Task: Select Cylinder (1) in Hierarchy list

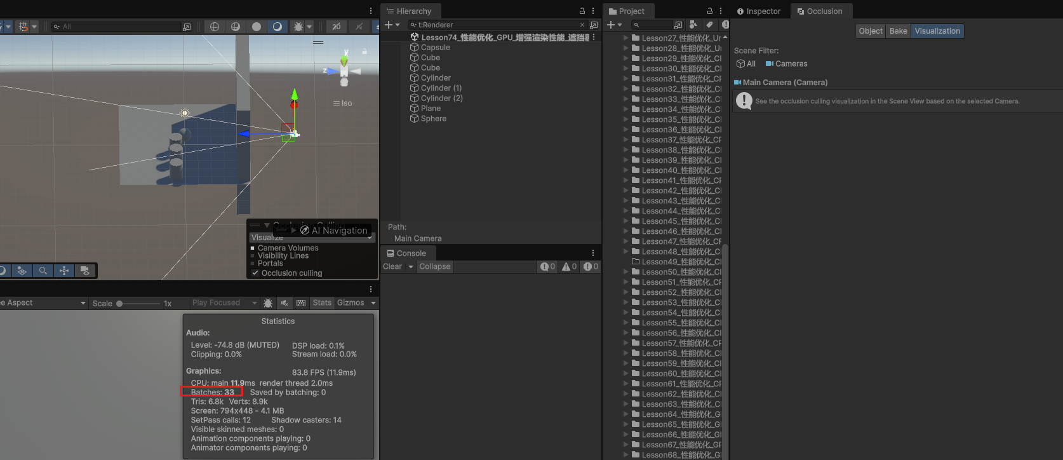Action: pyautogui.click(x=441, y=88)
